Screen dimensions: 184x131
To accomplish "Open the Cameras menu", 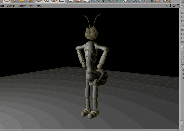I will pos(11,6).
